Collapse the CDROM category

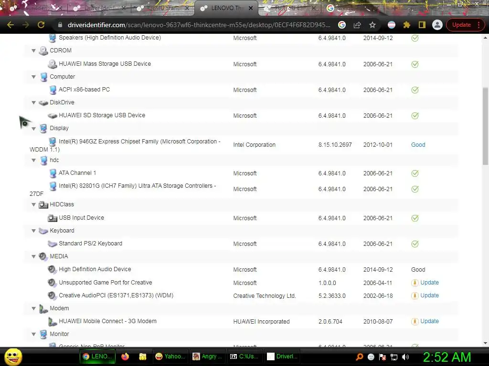(33, 51)
